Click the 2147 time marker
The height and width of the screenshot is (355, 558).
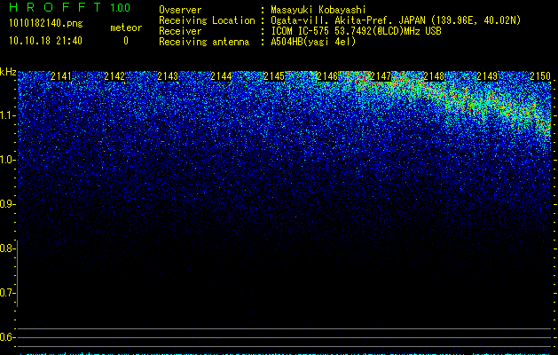[381, 76]
